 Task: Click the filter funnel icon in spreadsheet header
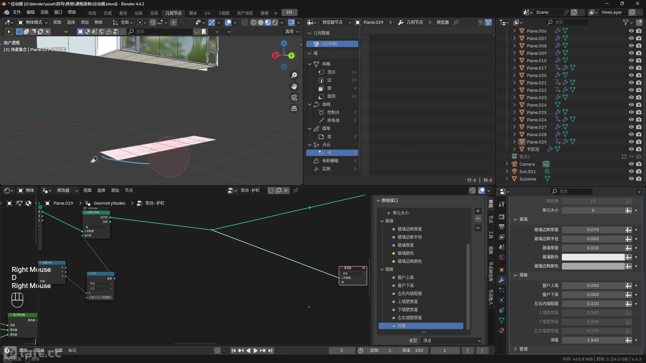(488, 23)
